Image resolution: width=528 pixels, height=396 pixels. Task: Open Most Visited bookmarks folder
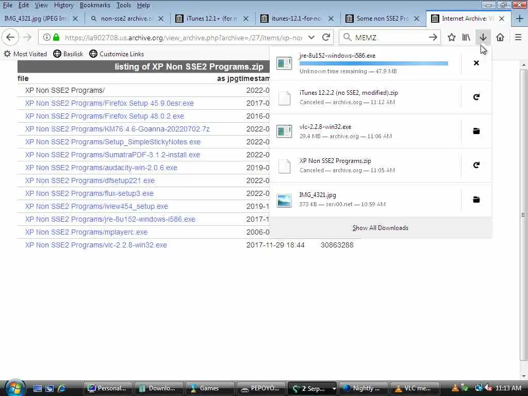pyautogui.click(x=25, y=54)
